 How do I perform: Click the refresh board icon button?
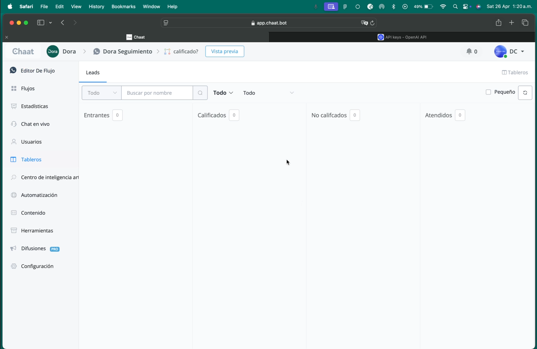coord(525,93)
